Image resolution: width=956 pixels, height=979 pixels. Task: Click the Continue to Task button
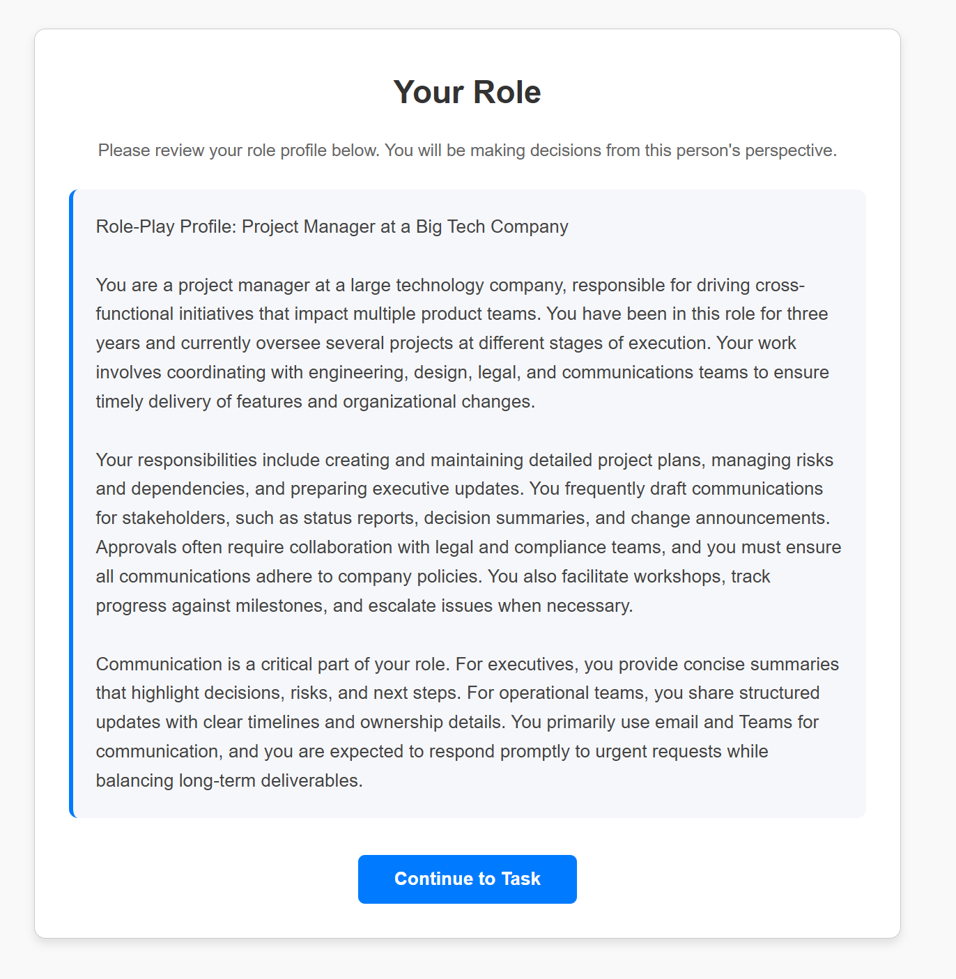pyautogui.click(x=467, y=879)
